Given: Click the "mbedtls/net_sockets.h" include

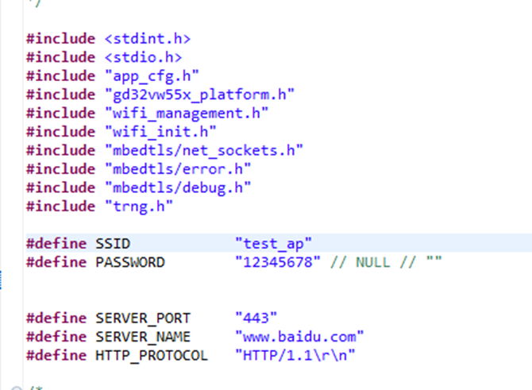Looking at the screenshot, I should click(x=203, y=150).
